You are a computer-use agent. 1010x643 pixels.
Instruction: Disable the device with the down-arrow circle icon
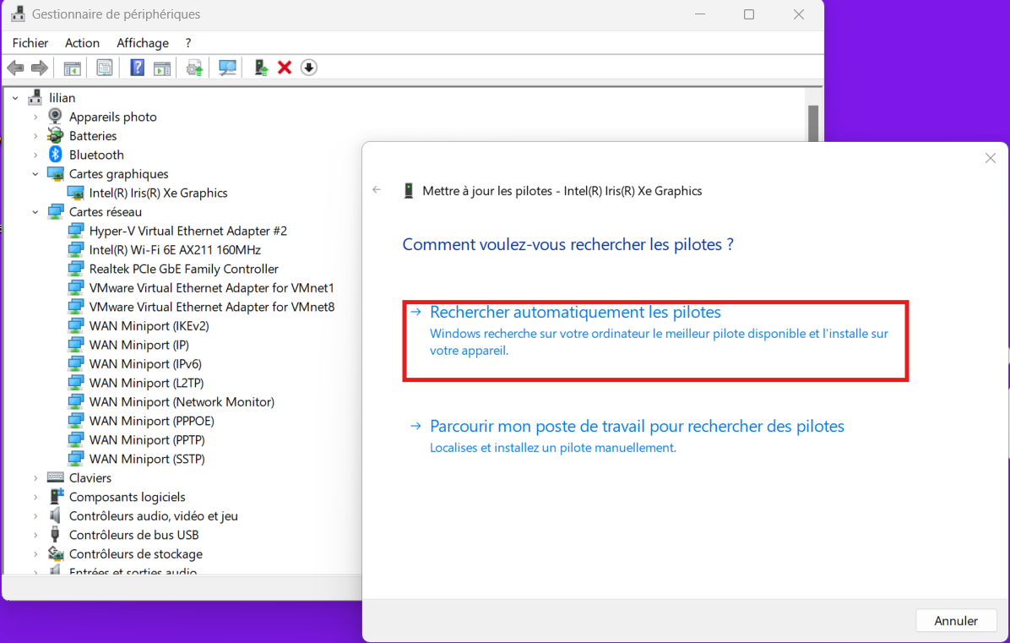309,68
